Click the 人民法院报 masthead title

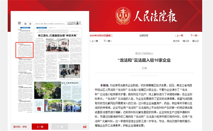155,16
